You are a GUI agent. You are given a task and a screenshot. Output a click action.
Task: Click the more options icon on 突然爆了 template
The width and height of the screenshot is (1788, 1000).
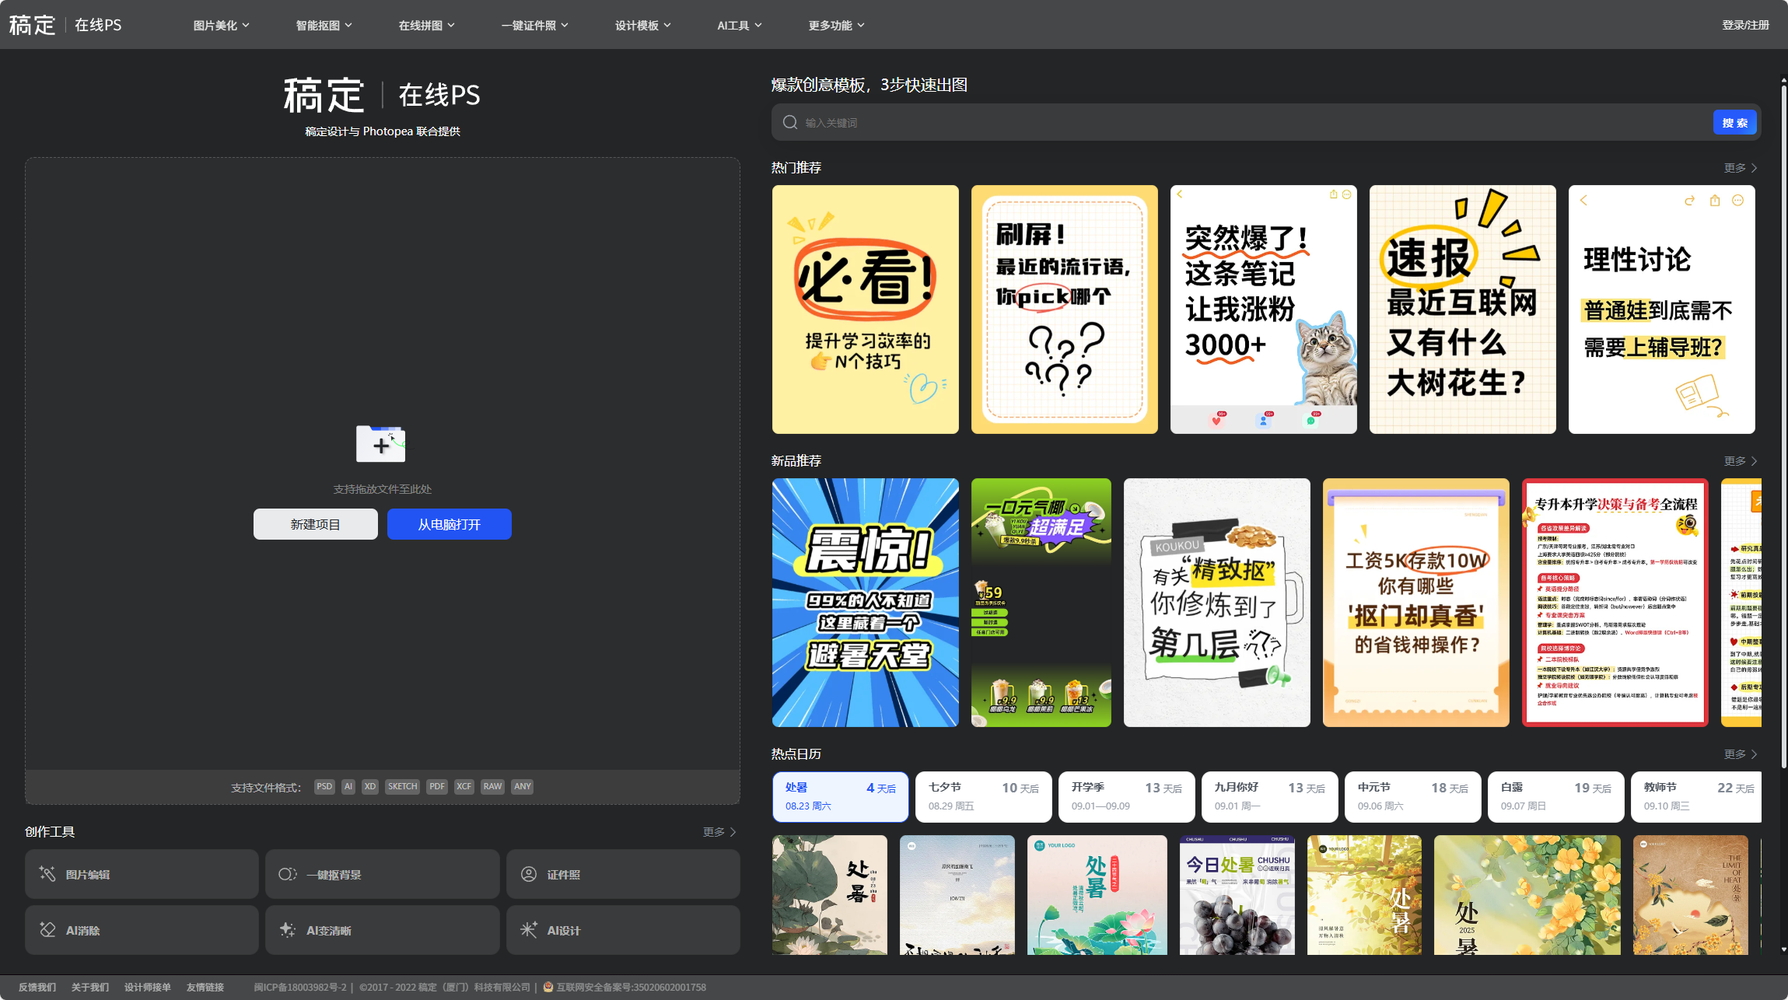tap(1346, 194)
